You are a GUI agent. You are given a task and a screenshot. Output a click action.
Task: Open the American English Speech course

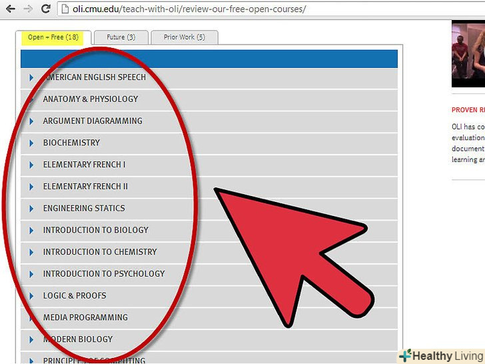point(95,77)
